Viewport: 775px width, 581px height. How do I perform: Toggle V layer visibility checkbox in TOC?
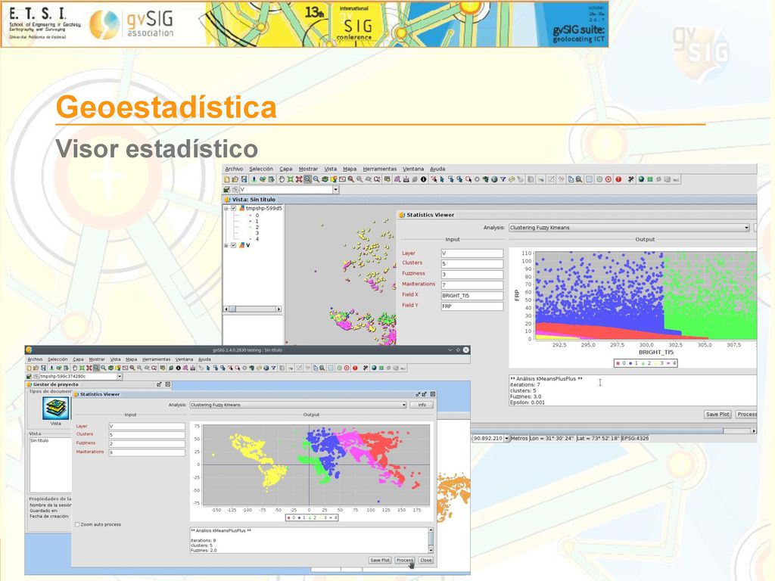coord(234,245)
